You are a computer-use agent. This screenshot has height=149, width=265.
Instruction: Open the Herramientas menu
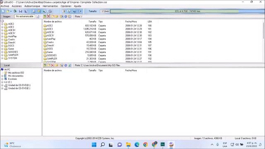(50, 6)
